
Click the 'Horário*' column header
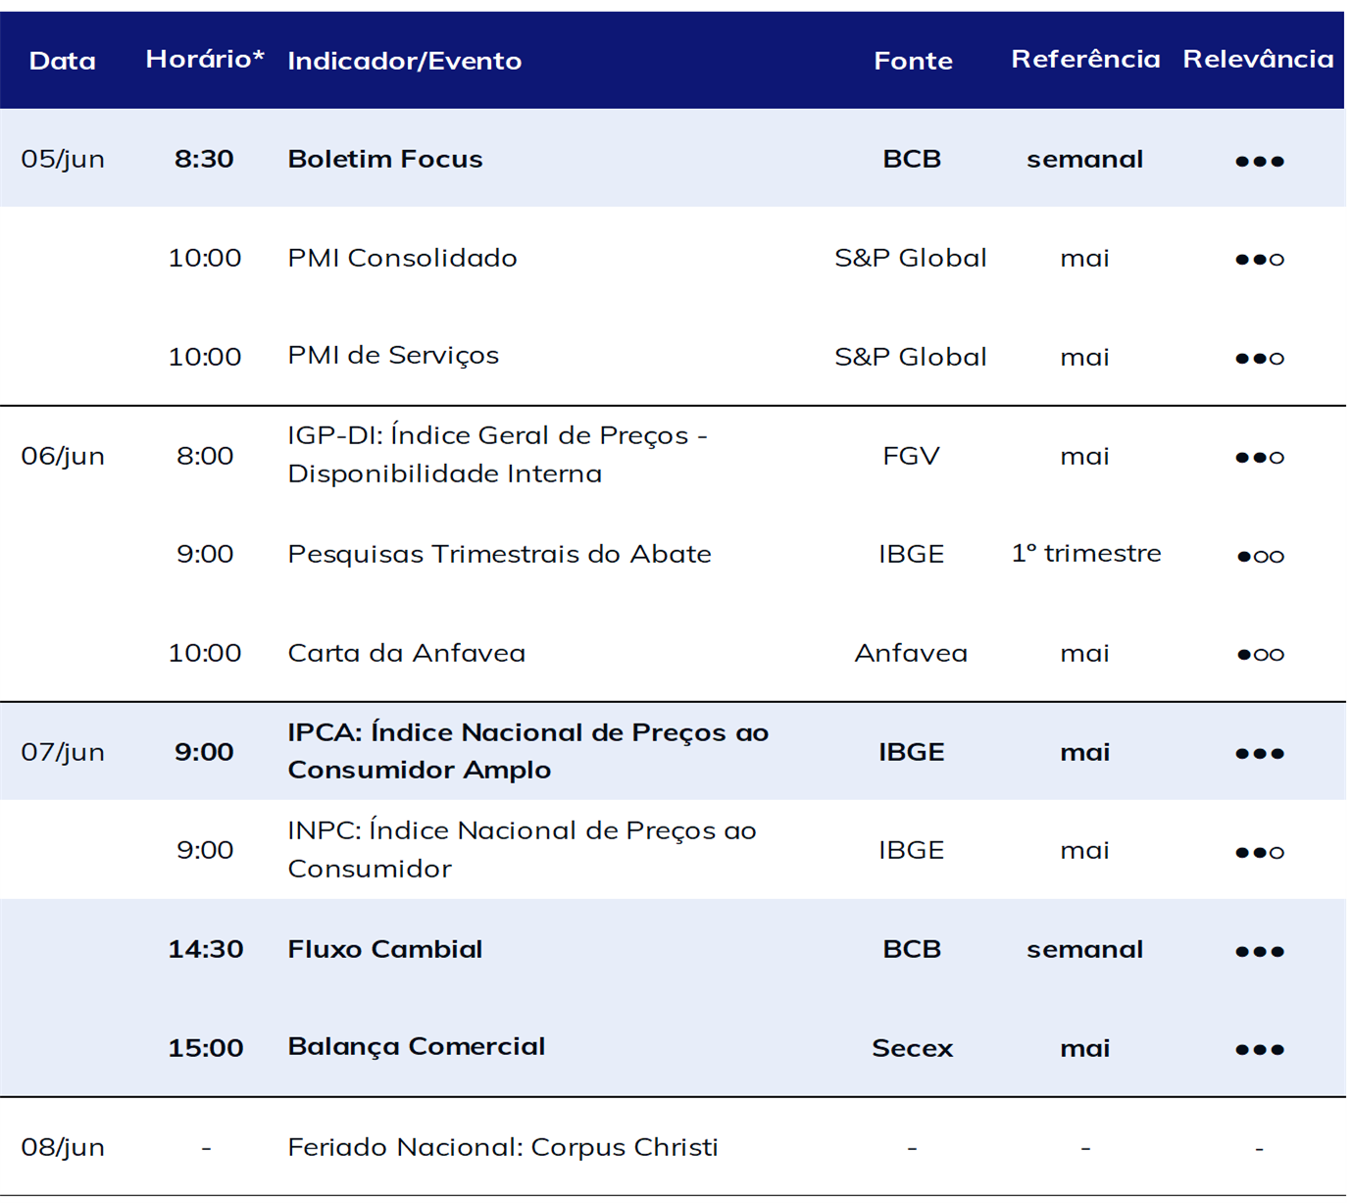tap(205, 59)
